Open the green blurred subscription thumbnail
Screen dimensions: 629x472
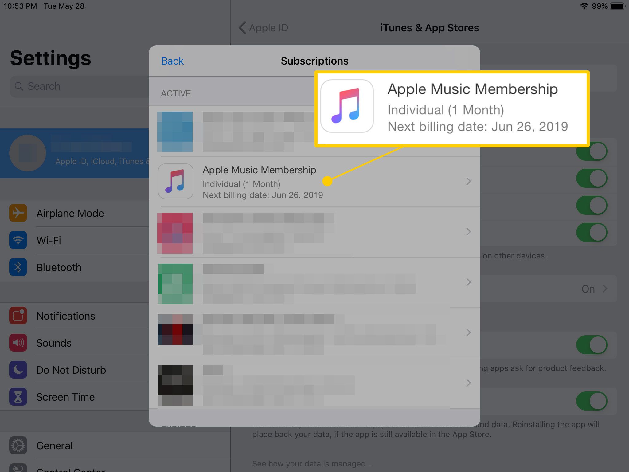click(175, 284)
